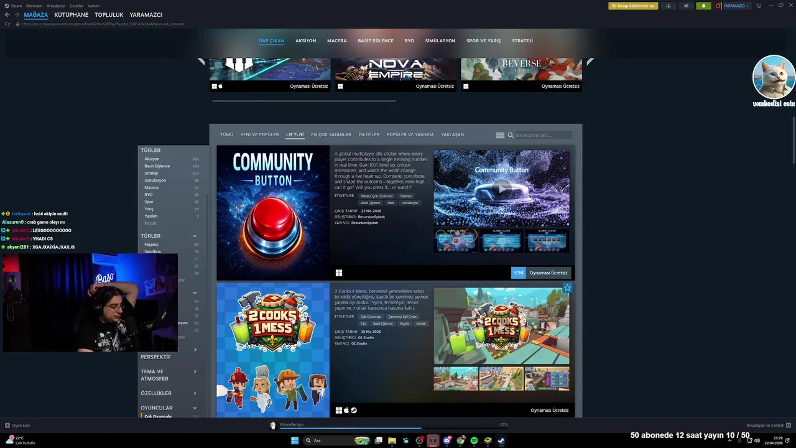The width and height of the screenshot is (796, 448).
Task: Open the Windows Start menu
Action: [295, 441]
